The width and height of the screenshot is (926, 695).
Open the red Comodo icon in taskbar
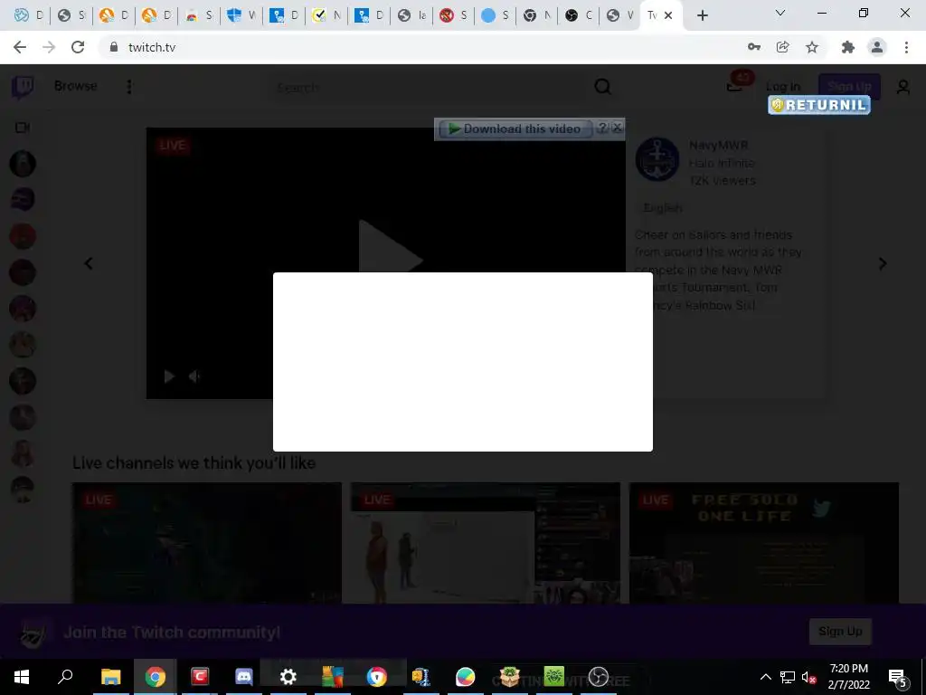200,677
